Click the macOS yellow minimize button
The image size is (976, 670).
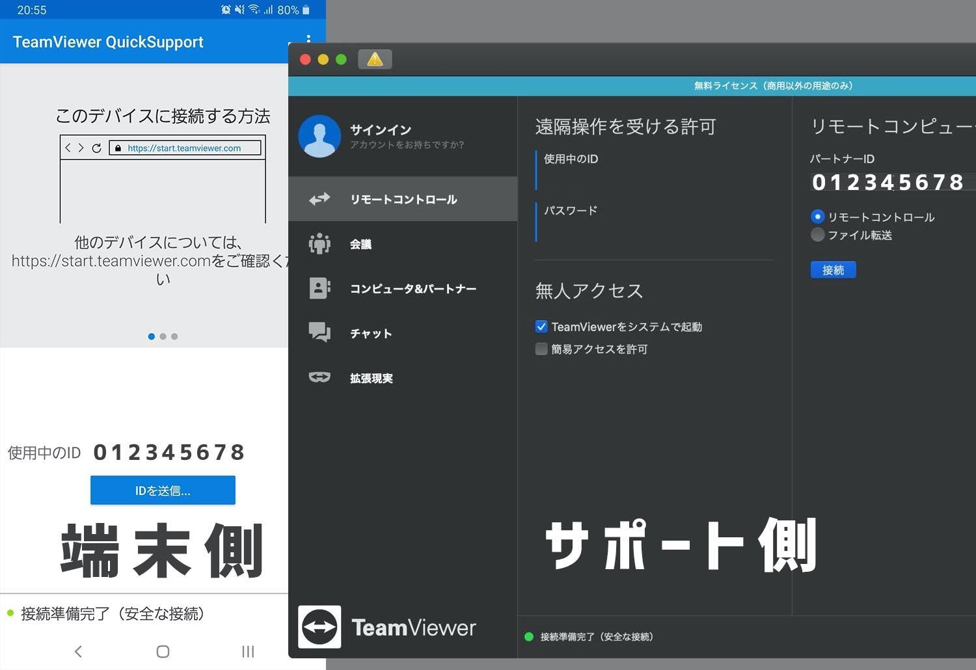tap(323, 59)
